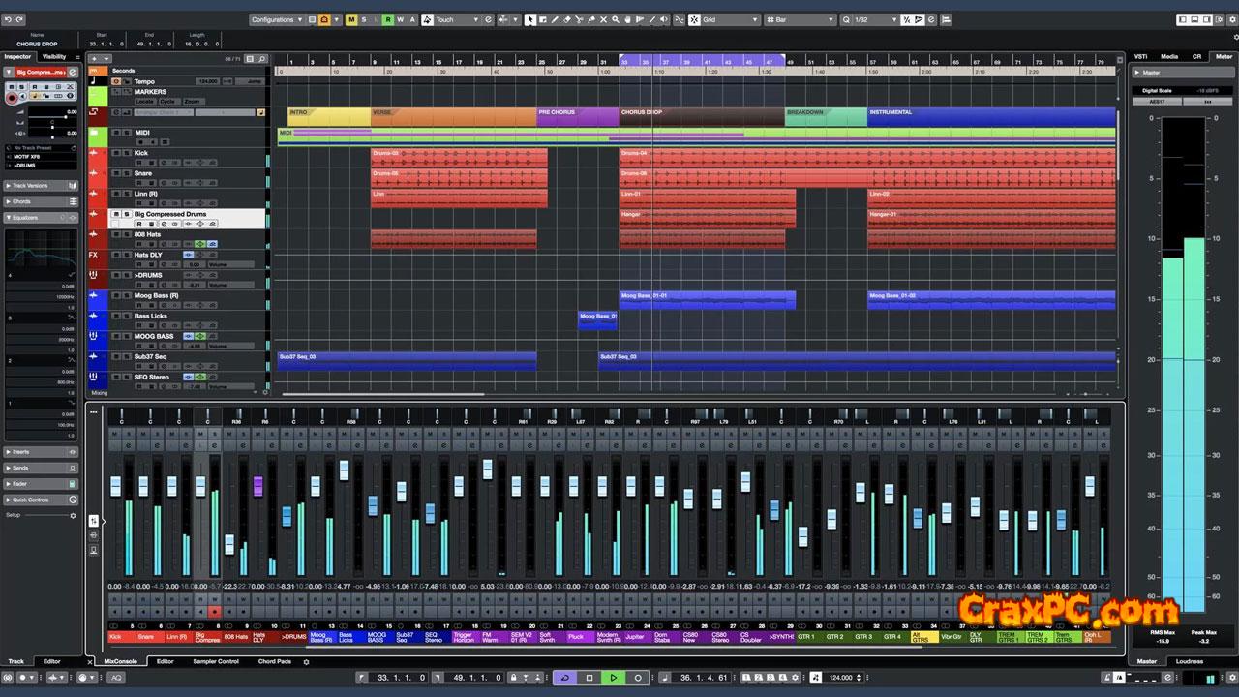The image size is (1239, 697).
Task: Open the Grid snap type dropdown
Action: pos(728,19)
